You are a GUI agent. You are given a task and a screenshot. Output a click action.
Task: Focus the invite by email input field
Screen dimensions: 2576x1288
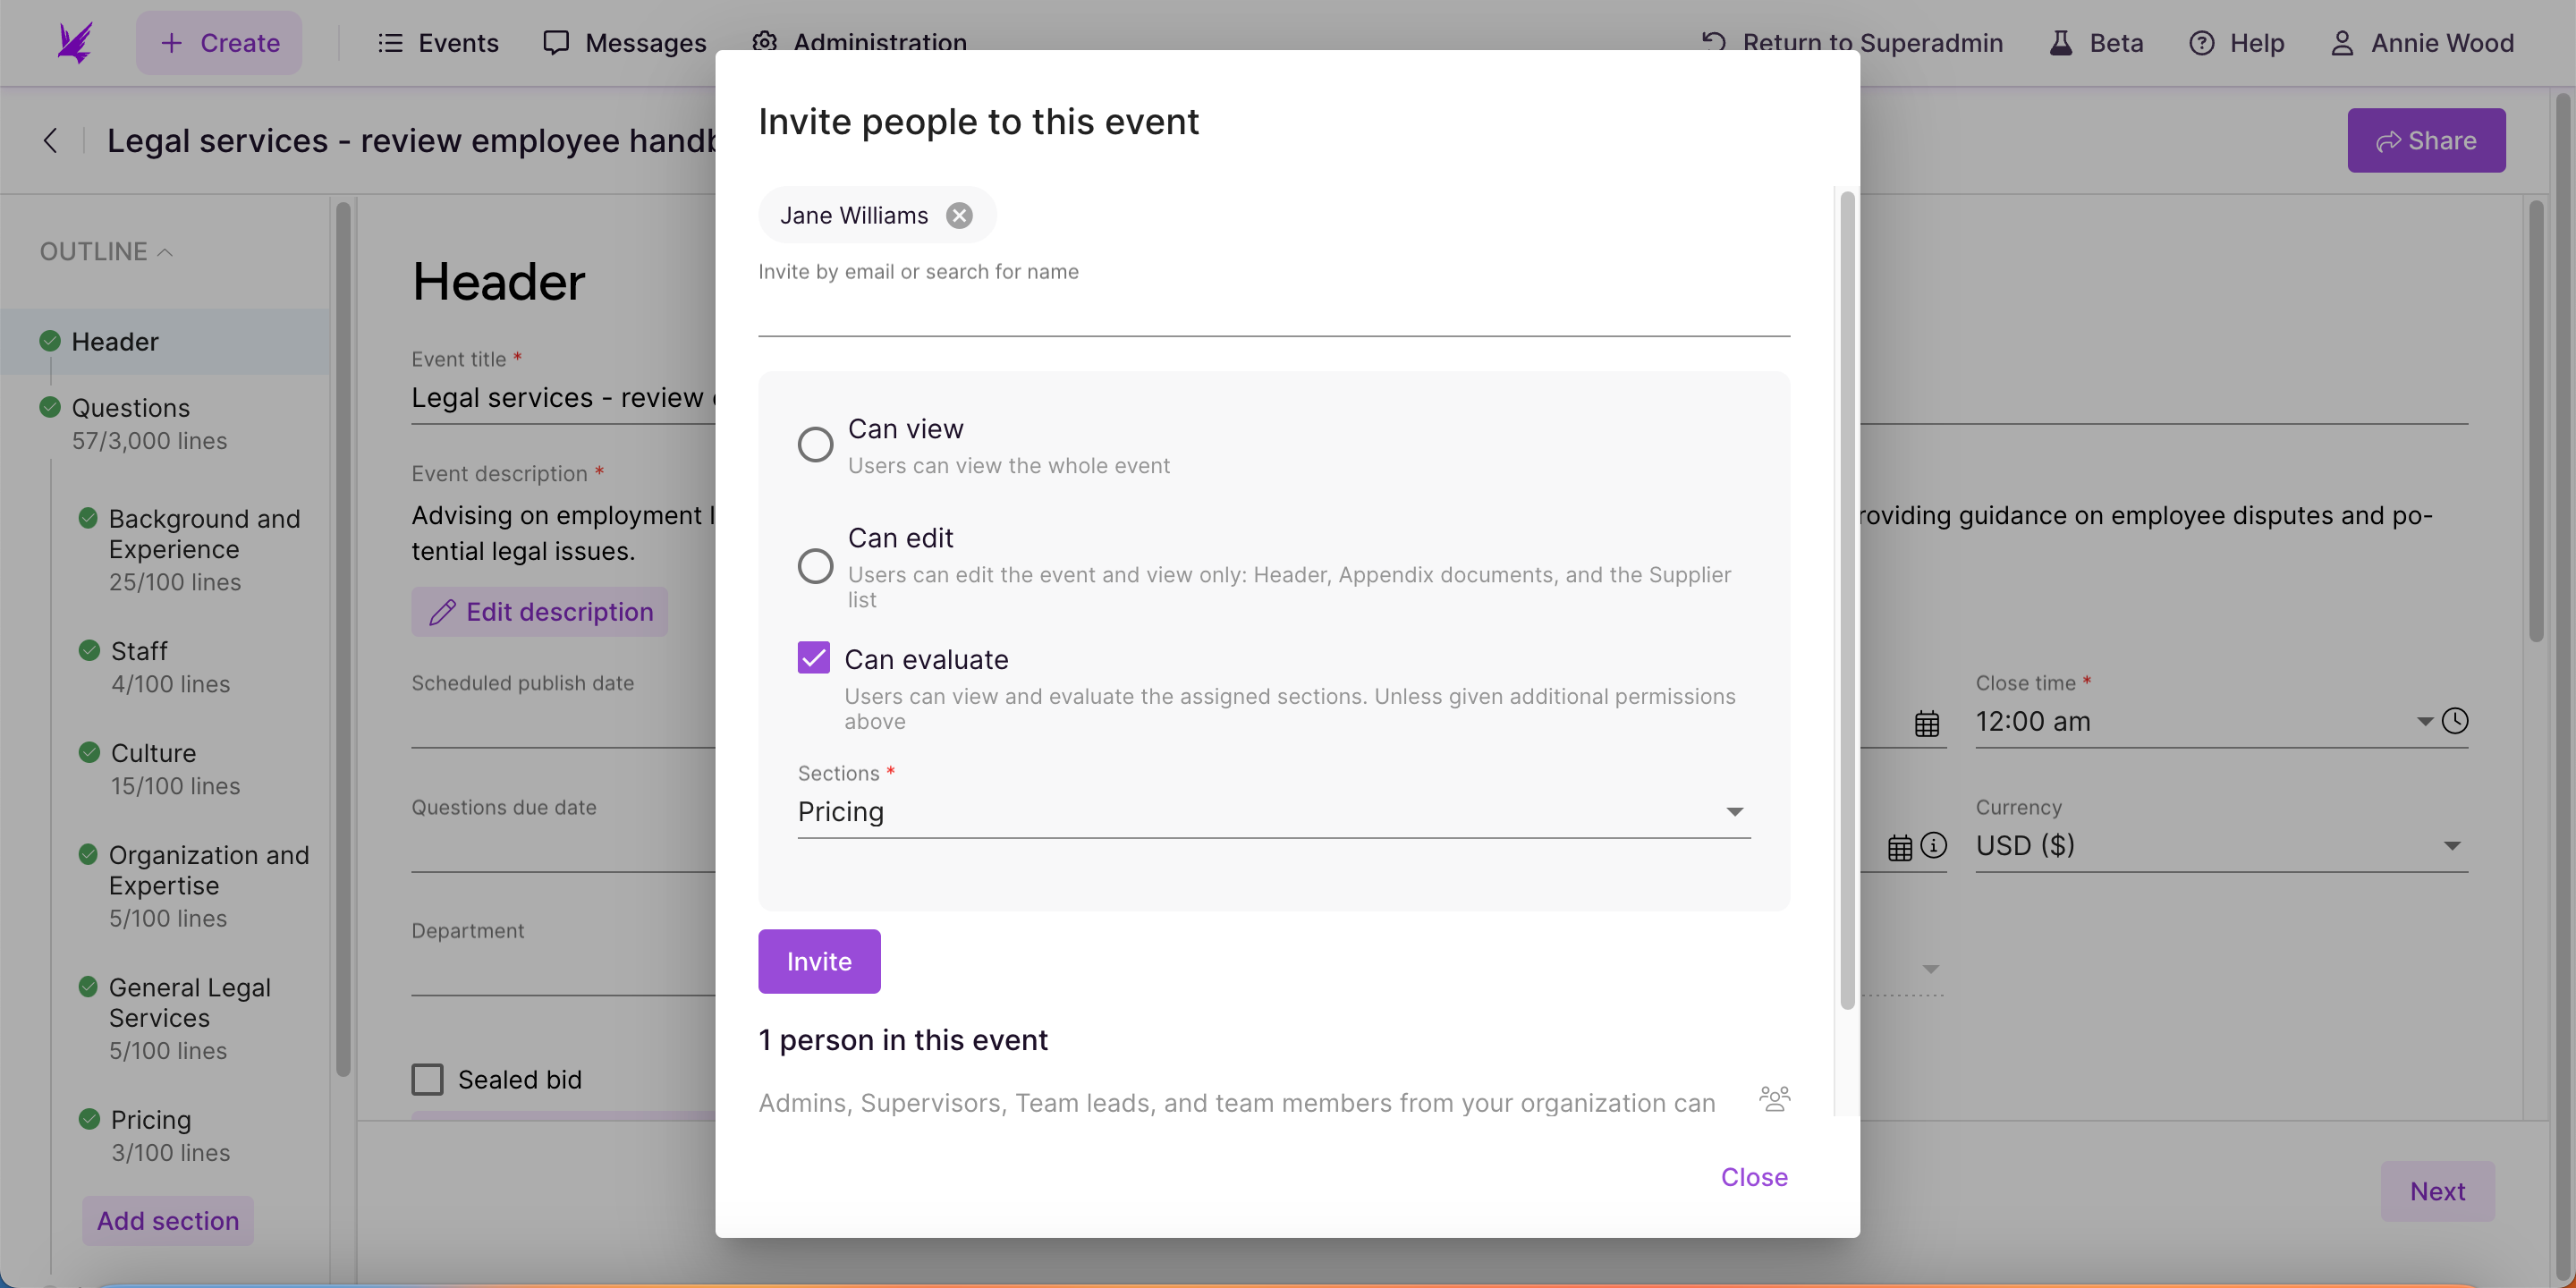point(1274,312)
